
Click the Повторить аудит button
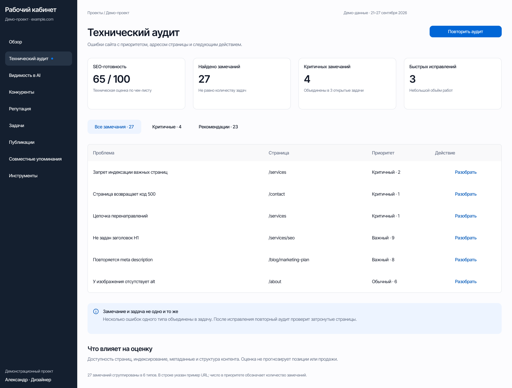pos(465,32)
